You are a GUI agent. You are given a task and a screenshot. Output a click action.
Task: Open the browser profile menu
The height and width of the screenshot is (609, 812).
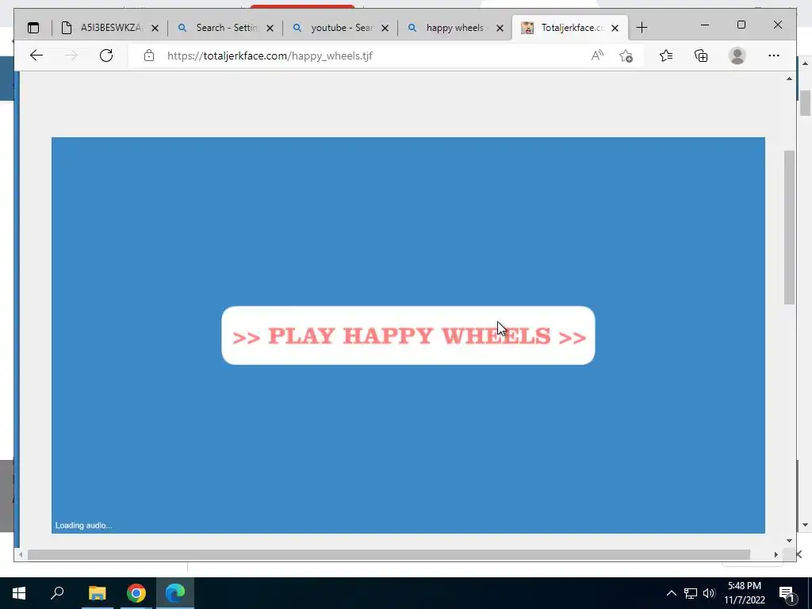[737, 56]
